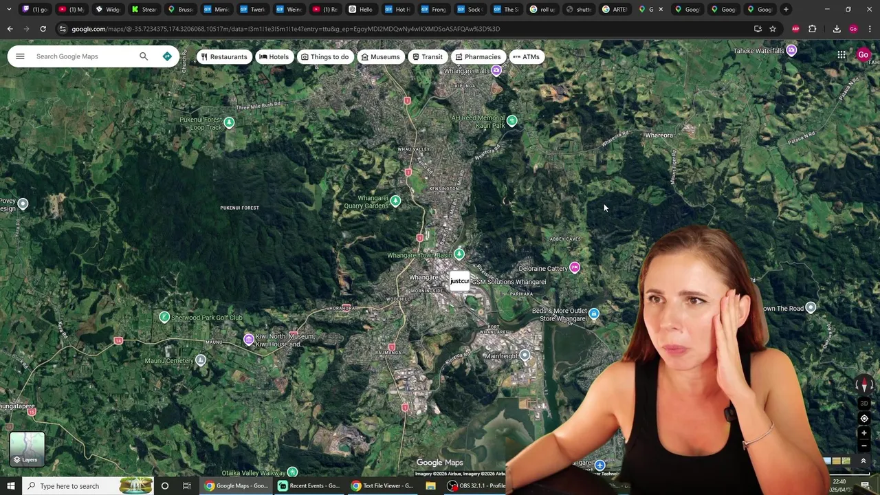Click the Sherwood Park Golf Club pin
Image resolution: width=880 pixels, height=495 pixels.
[164, 316]
